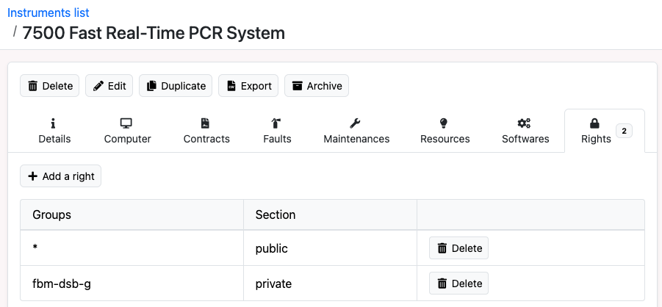Click the badge showing 2 on Rights
662x307 pixels.
pyautogui.click(x=624, y=131)
